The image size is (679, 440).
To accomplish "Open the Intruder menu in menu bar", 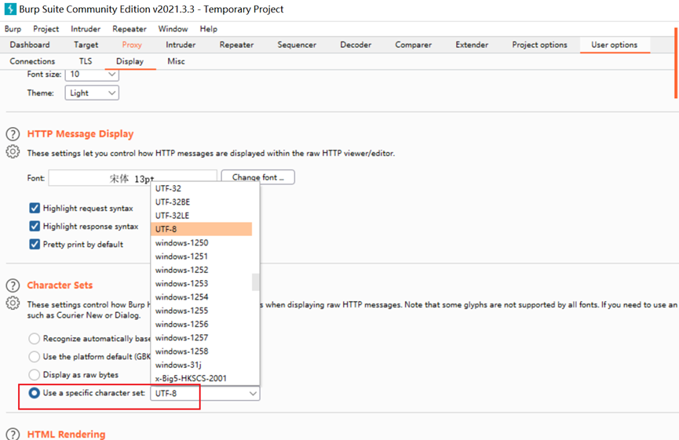I will (x=86, y=29).
